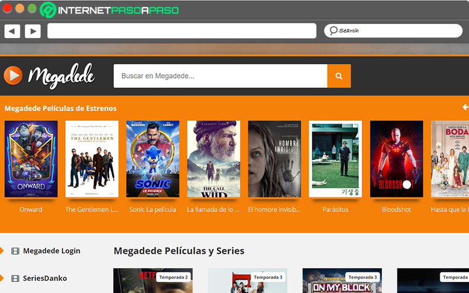This screenshot has height=293, width=469.
Task: Open the Netflix series card Temporada 2
Action: click(153, 281)
